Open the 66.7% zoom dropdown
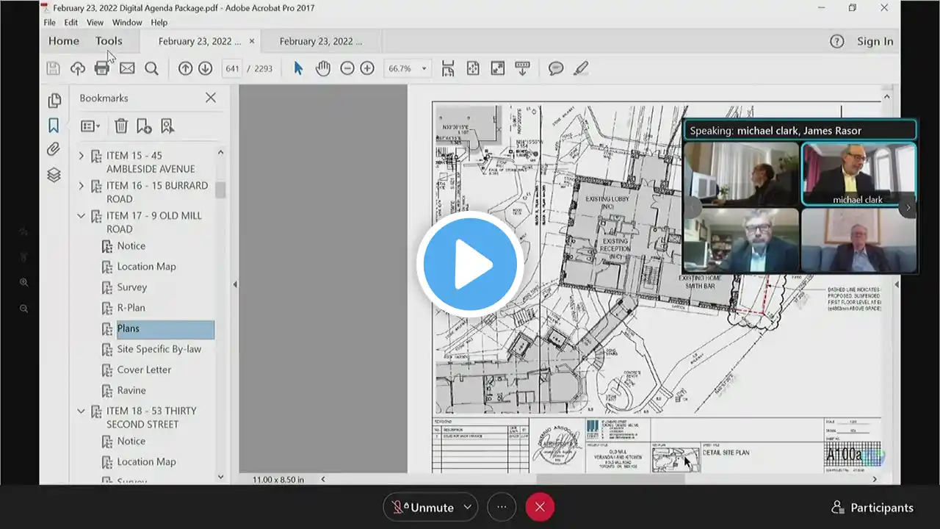 click(424, 68)
